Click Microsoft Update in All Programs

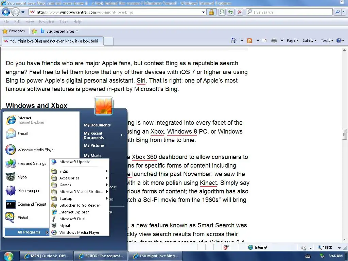tap(80, 162)
